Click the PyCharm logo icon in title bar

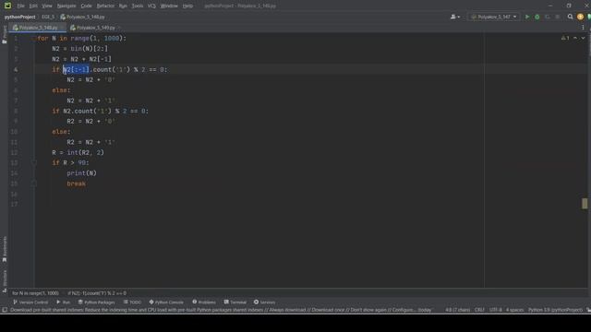click(7, 6)
